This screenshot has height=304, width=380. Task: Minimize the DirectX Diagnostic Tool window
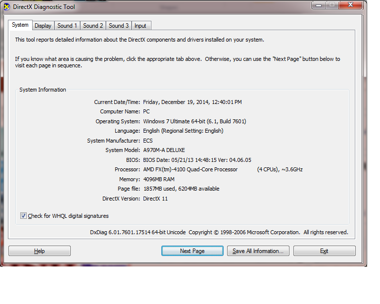coord(319,5)
